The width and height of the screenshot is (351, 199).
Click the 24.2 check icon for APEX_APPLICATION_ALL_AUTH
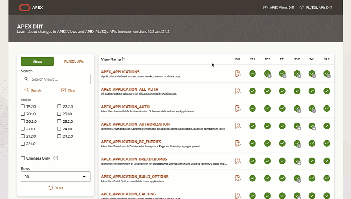coord(327,91)
